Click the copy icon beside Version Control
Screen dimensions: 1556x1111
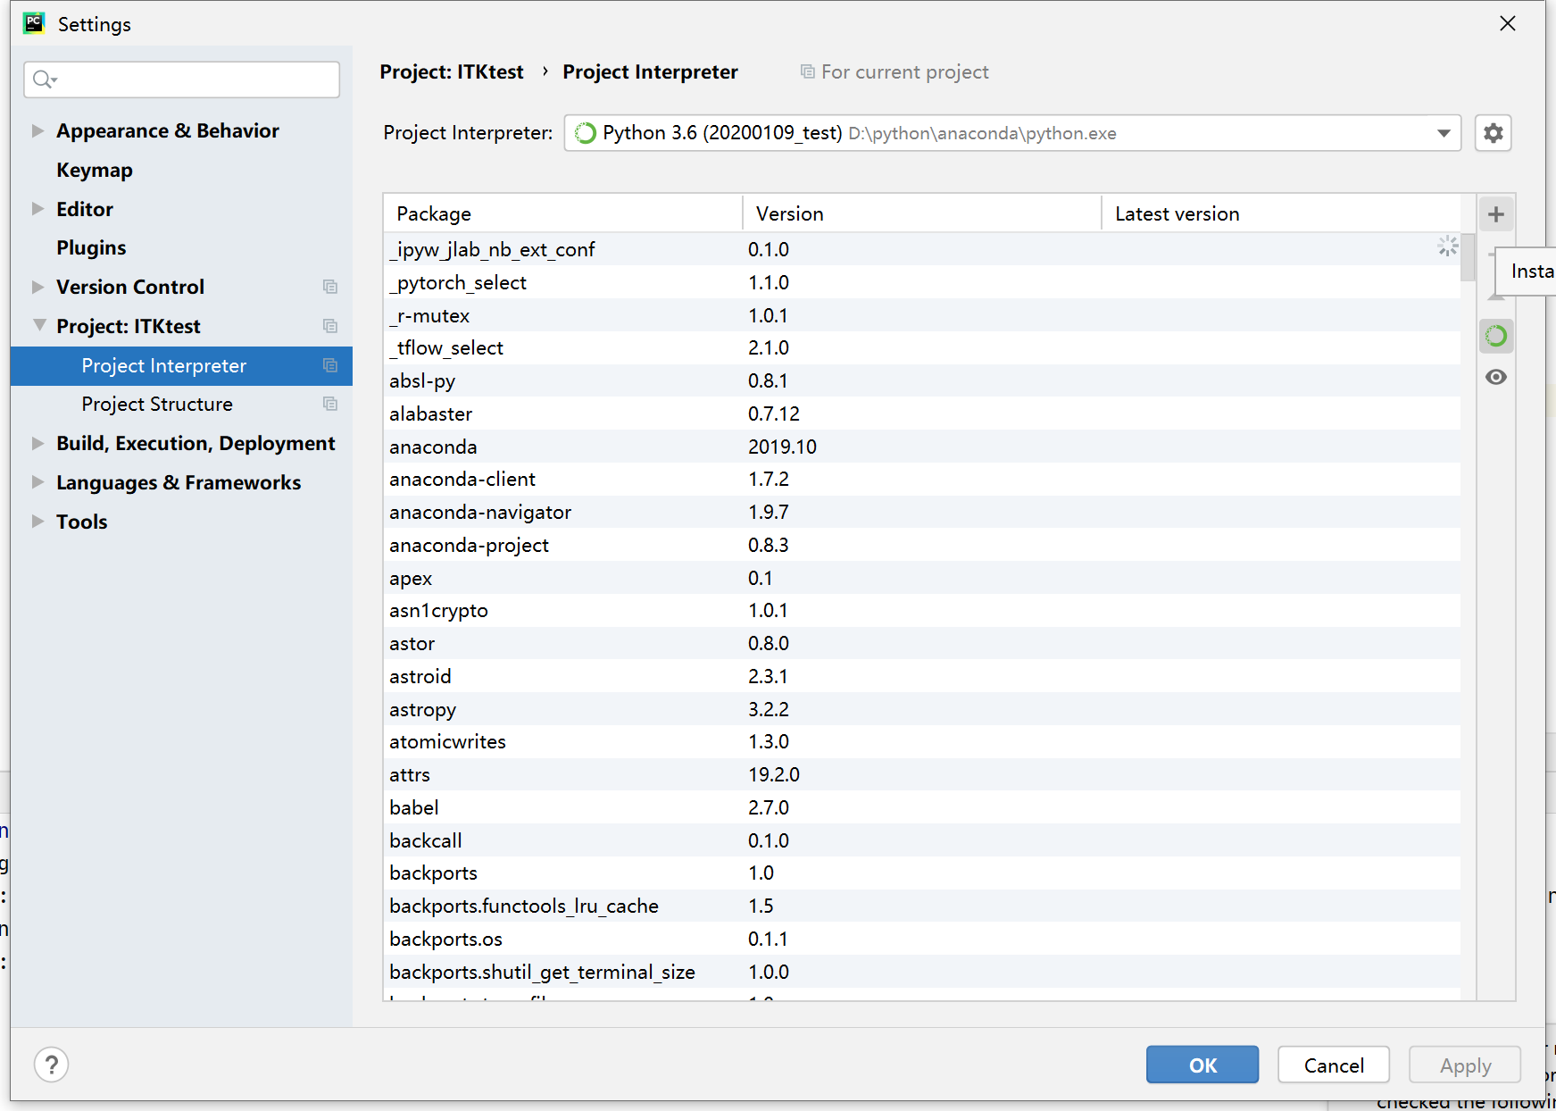330,287
